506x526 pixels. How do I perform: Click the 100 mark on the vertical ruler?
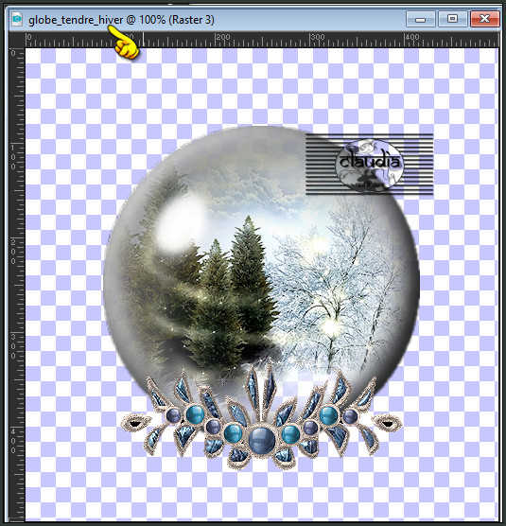click(13, 157)
